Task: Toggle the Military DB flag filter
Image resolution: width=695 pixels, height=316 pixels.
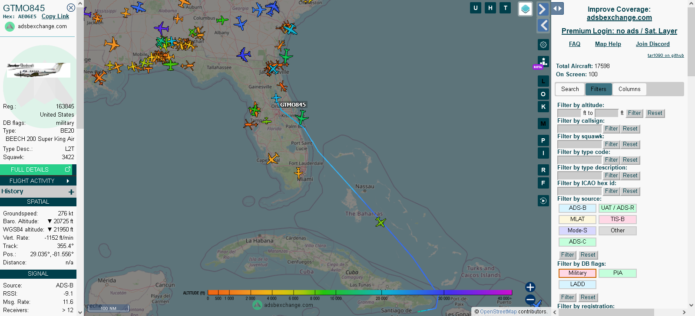Action: point(577,273)
